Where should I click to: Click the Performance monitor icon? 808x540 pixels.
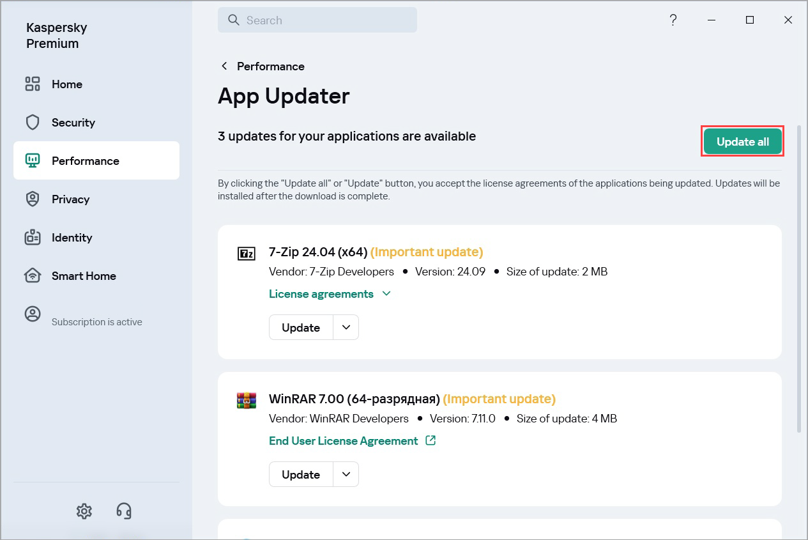[33, 160]
